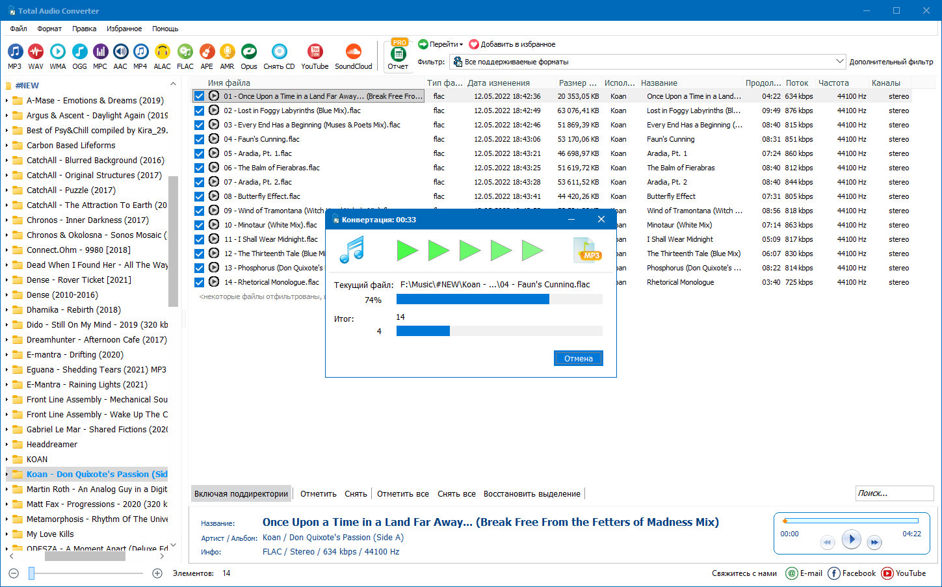942x587 pixels.
Task: Click the SoundCloud toolbar icon
Action: tap(354, 57)
